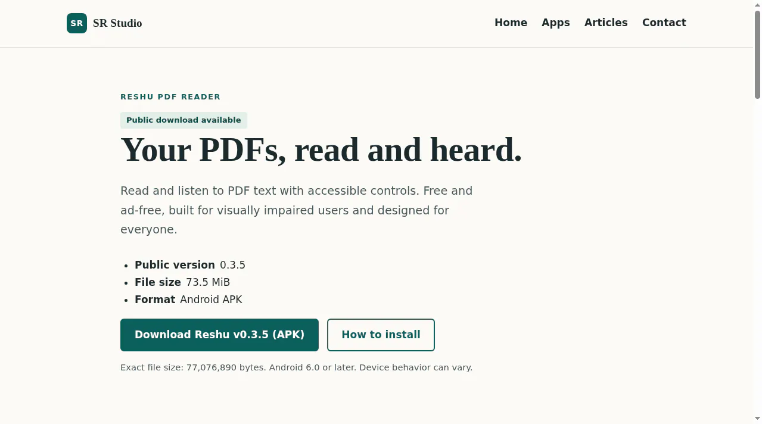Click the page vertical scrollbar thumb

[757, 55]
